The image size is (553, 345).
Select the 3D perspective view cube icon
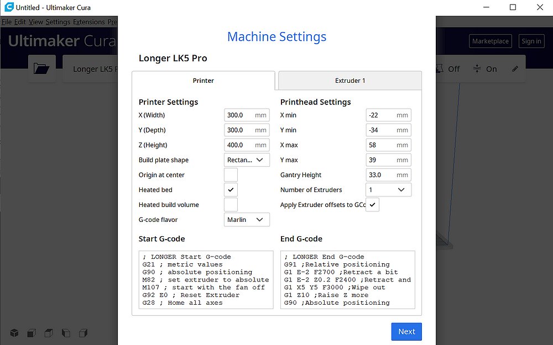(x=14, y=333)
